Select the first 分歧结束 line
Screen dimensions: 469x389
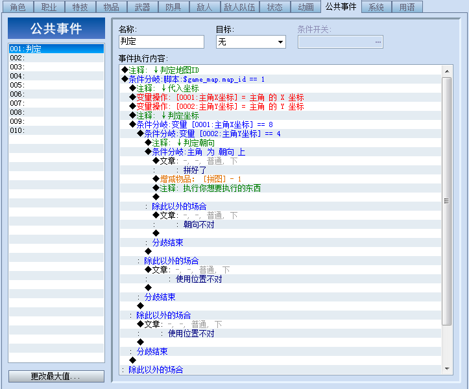point(281,242)
